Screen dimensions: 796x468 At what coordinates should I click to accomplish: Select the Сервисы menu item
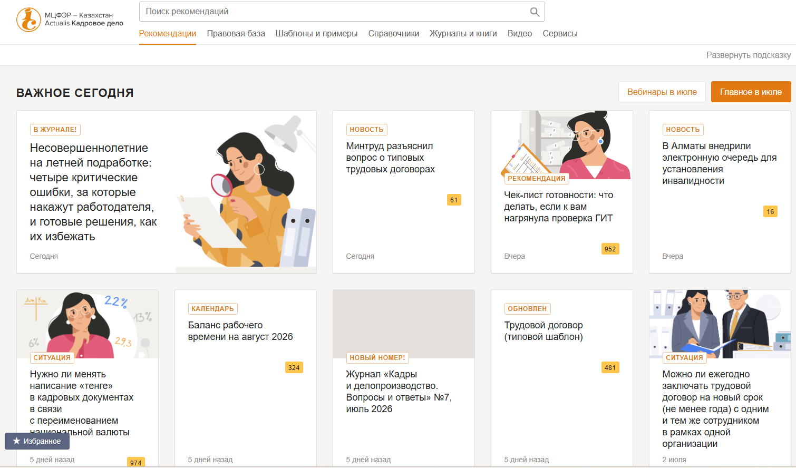coord(560,33)
